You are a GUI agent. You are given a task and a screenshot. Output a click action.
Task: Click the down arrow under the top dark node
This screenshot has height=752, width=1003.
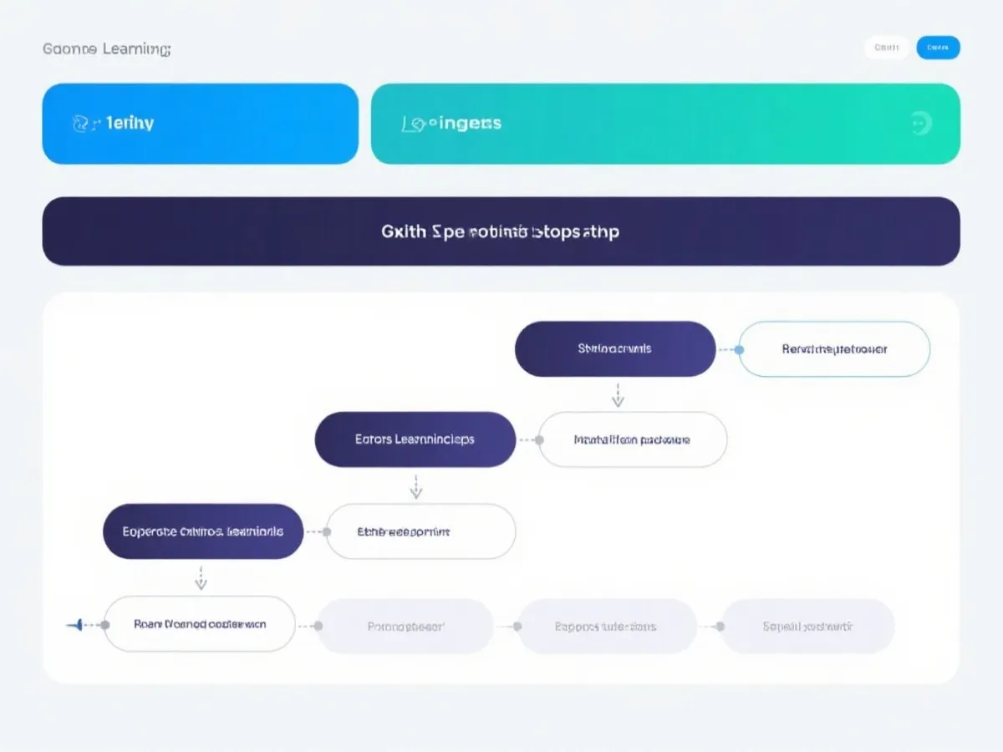[x=618, y=394]
